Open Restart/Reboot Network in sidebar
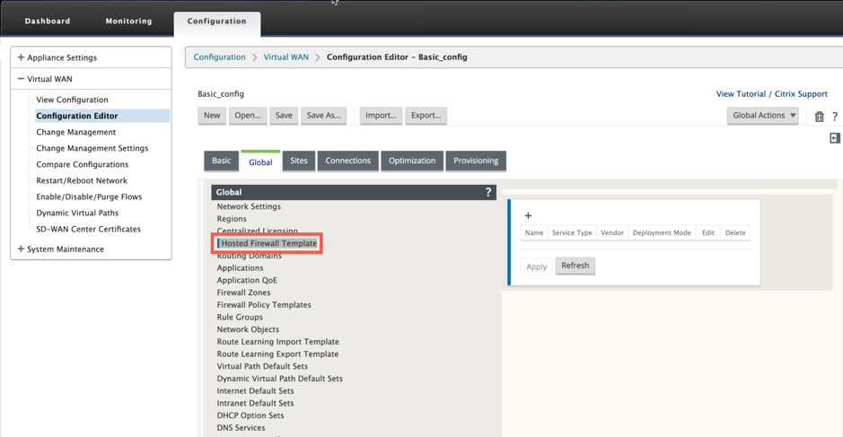The image size is (843, 437). (x=82, y=180)
